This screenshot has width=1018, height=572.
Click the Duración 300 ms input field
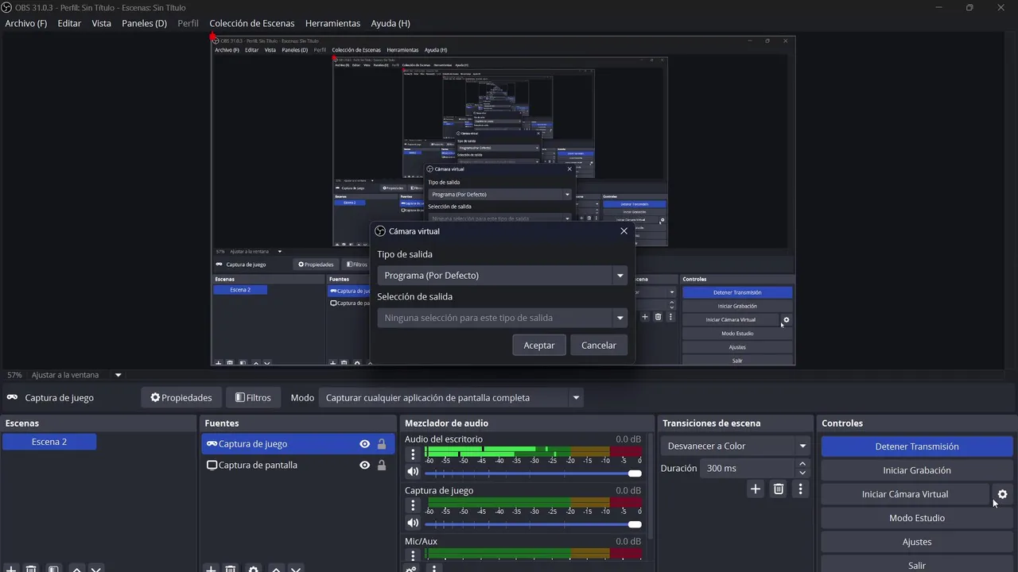point(748,469)
